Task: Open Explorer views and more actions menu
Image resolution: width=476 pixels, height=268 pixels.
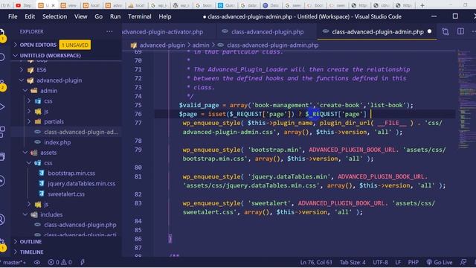Action: tap(109, 31)
